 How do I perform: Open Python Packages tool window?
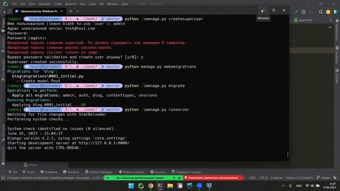pyautogui.click(x=99, y=172)
